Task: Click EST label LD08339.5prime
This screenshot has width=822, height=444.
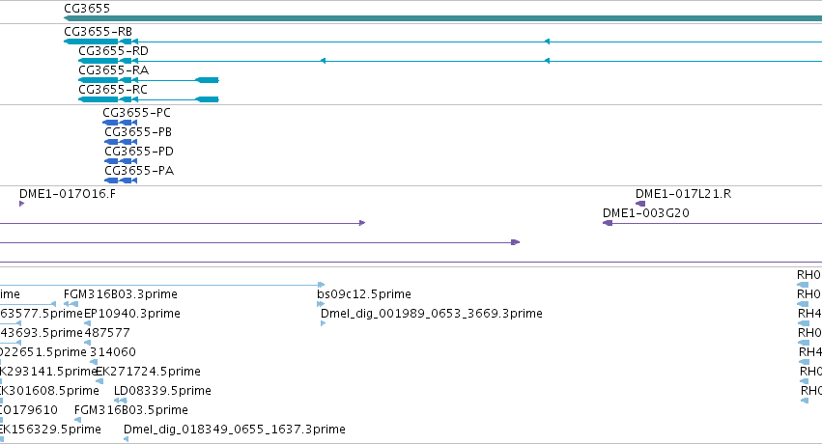Action: (x=162, y=391)
